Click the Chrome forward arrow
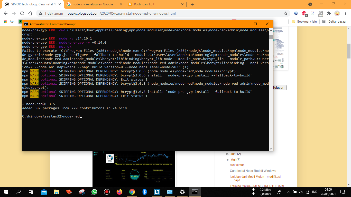 pyautogui.click(x=14, y=13)
